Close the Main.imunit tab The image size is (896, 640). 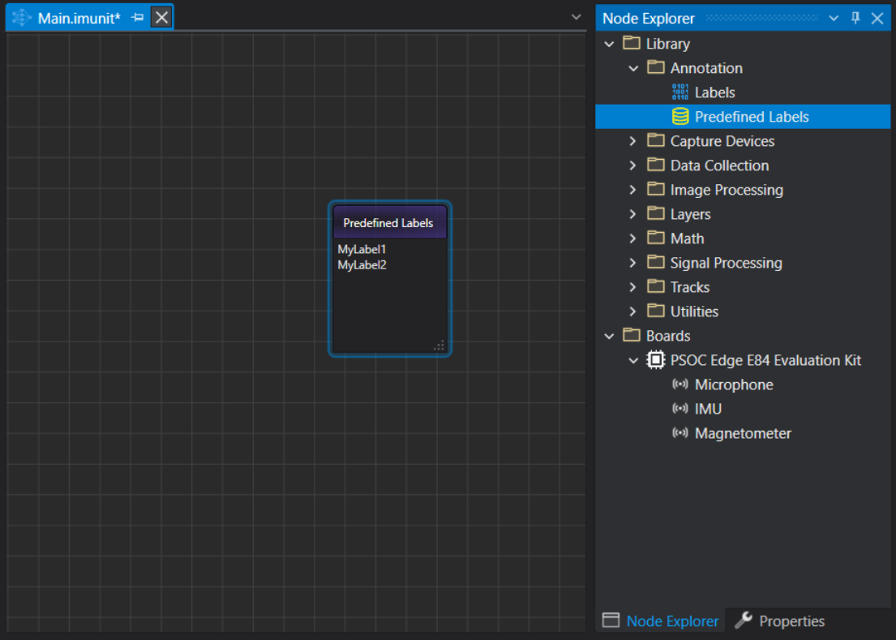point(162,18)
